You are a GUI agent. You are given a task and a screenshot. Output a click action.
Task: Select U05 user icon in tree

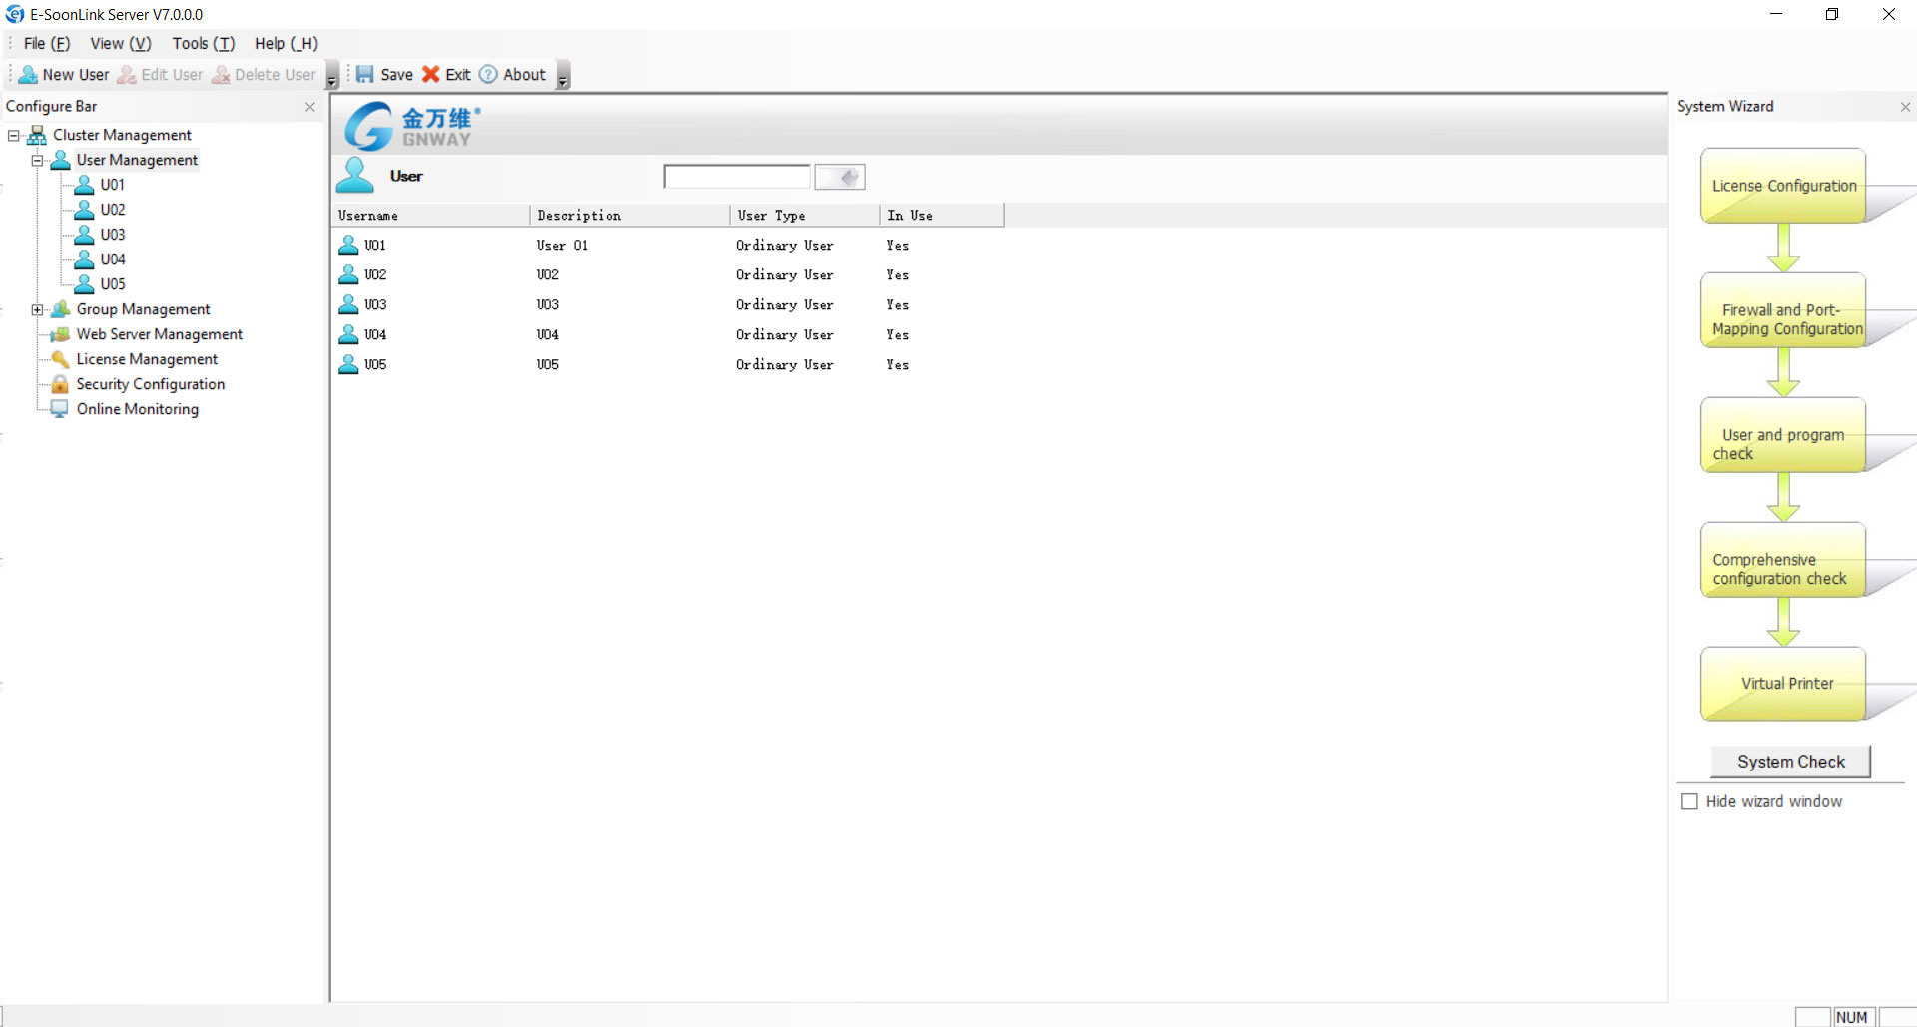tap(85, 284)
